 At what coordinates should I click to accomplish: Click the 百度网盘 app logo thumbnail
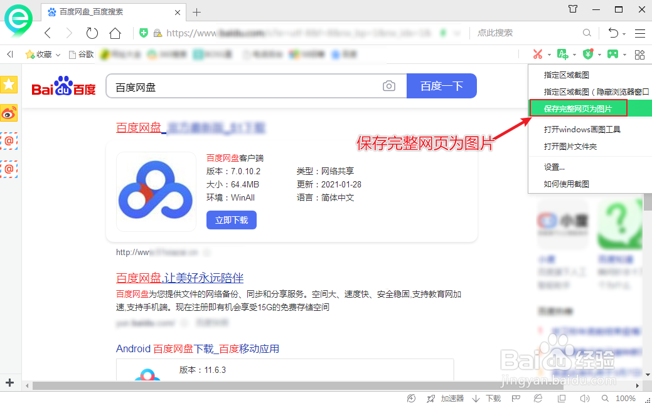156,192
